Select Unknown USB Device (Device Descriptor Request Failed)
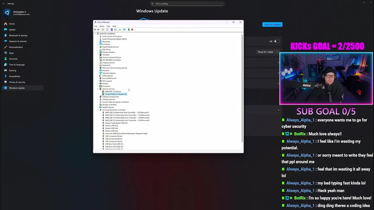Screen dimensions: 374x210 (x=126, y=134)
